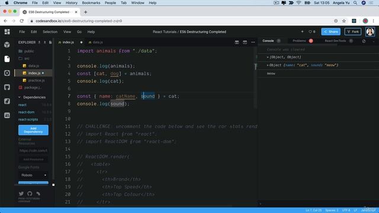Image resolution: width=379 pixels, height=213 pixels.
Task: Open the CodeSandbox dashboard grid icon
Action: [7, 31]
